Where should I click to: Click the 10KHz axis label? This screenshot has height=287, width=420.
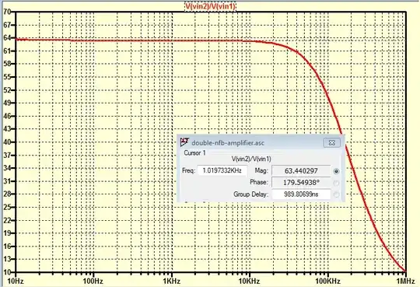[x=250, y=281]
